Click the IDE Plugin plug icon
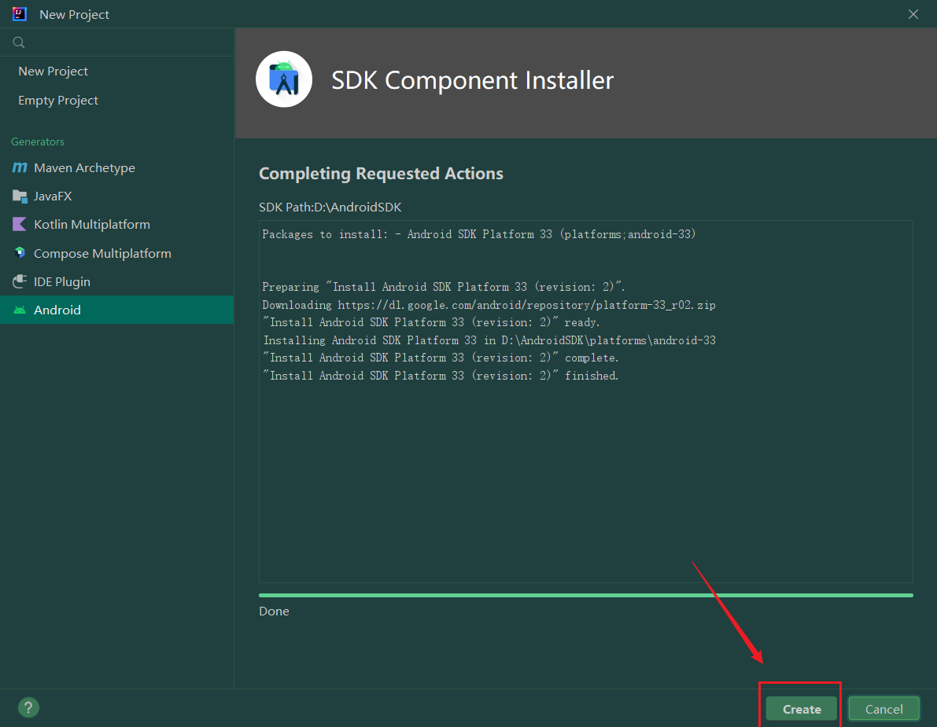The image size is (937, 727). (20, 281)
